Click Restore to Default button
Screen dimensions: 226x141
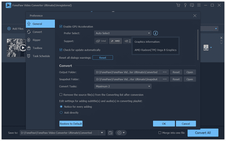[x=71, y=124]
